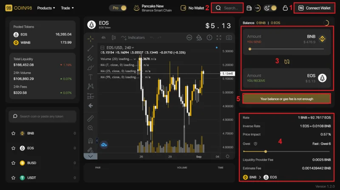Screen dimensions: 340x190
Task: Open chart settings gear at bottom right
Action: [227, 156]
